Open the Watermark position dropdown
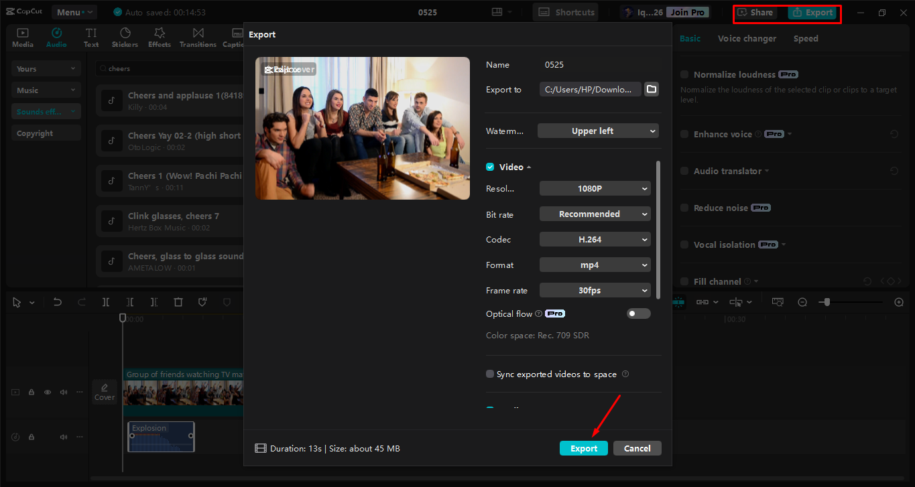 [x=597, y=131]
